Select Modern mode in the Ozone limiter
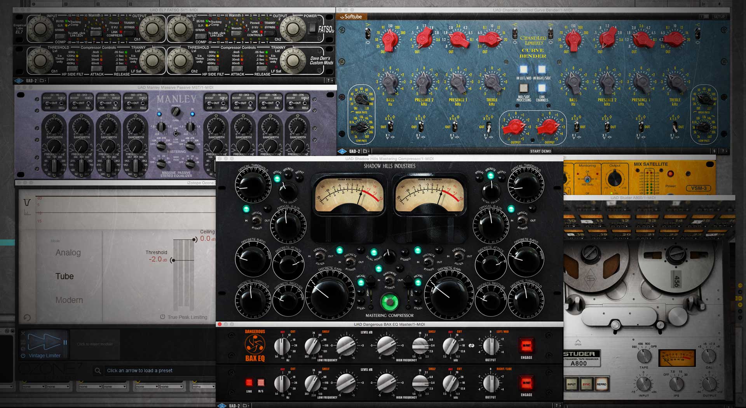Screen dimensions: 746x408 click(x=70, y=300)
